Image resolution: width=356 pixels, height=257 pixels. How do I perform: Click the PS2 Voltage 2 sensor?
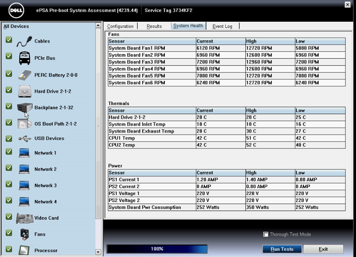coord(124,200)
